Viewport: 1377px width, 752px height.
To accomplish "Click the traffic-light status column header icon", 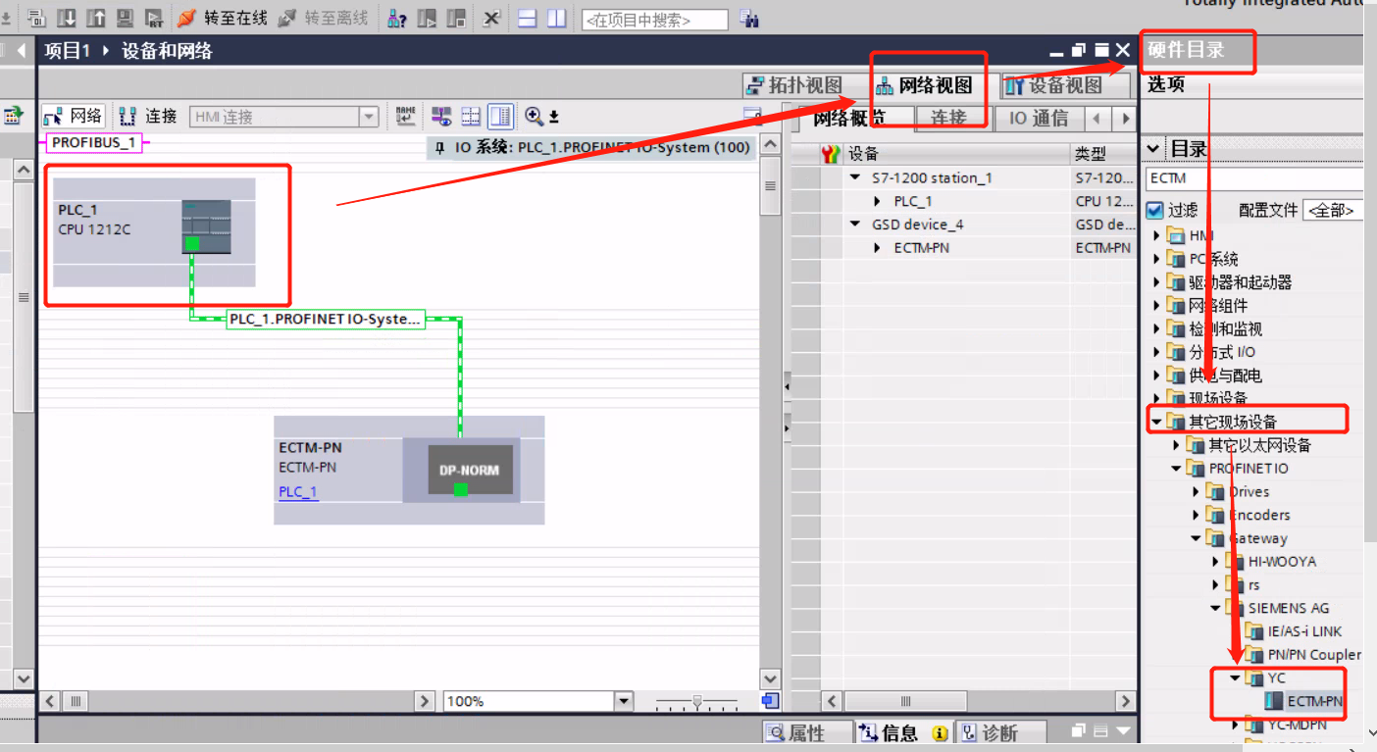I will coord(831,153).
